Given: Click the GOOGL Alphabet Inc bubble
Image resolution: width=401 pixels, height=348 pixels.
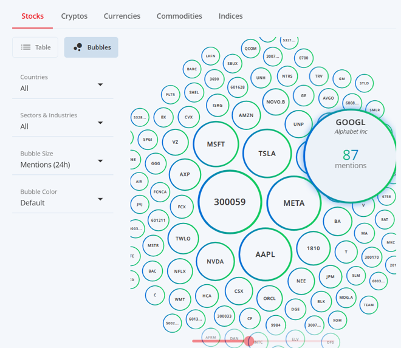Looking at the screenshot, I should pyautogui.click(x=351, y=156).
